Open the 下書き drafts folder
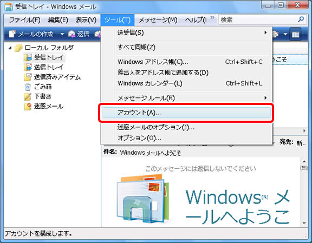312x243 pixels. [38, 96]
